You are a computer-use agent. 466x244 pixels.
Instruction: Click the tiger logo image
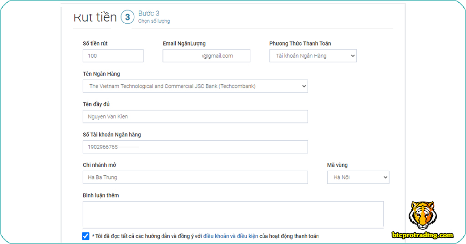pos(422,215)
